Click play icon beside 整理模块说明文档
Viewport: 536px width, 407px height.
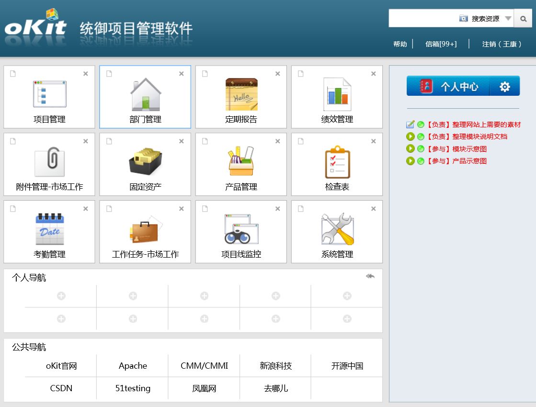coord(410,136)
